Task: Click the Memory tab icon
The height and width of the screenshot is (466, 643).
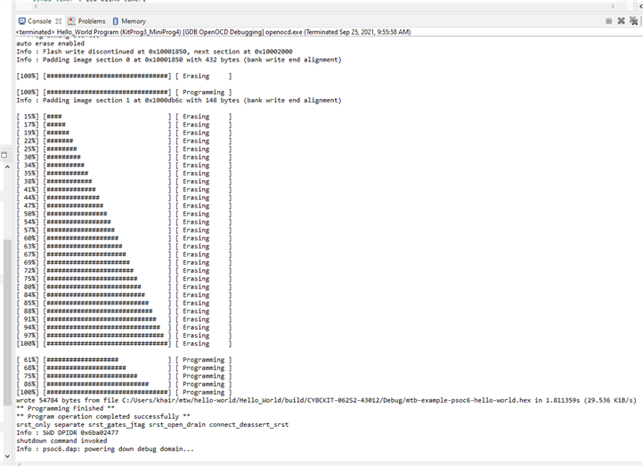Action: click(116, 20)
